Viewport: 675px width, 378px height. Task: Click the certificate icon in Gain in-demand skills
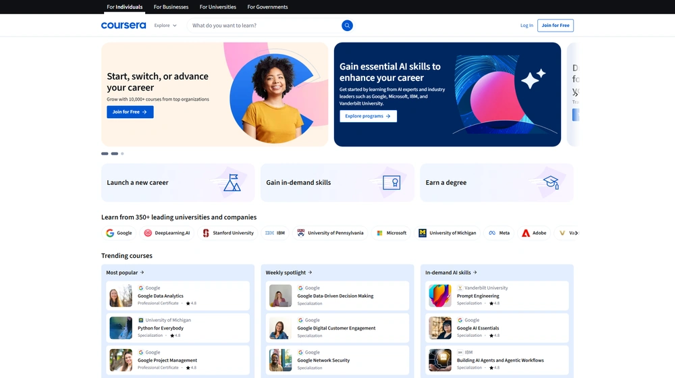pos(391,182)
